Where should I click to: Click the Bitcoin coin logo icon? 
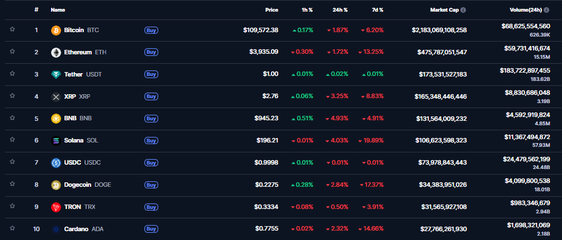pyautogui.click(x=56, y=30)
